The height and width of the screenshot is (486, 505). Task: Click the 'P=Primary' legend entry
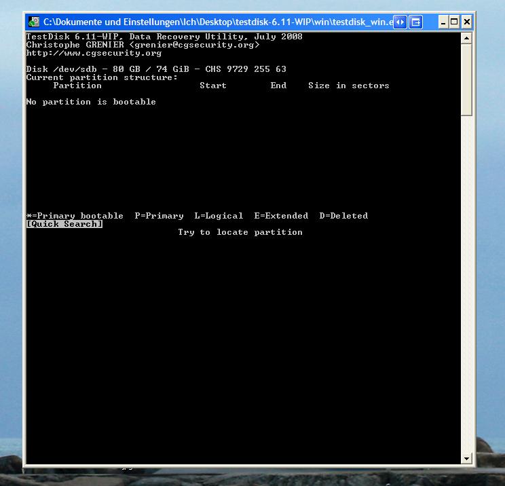click(159, 216)
